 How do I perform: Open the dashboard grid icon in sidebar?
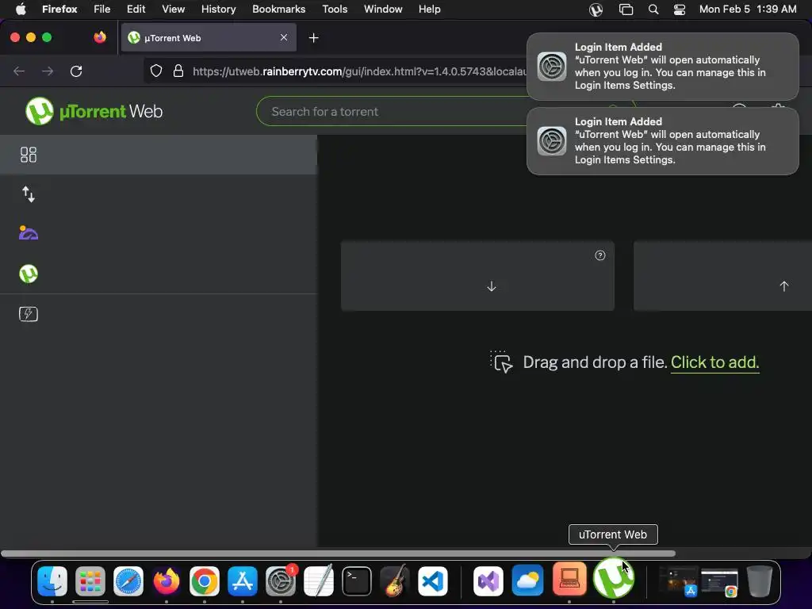pyautogui.click(x=29, y=155)
